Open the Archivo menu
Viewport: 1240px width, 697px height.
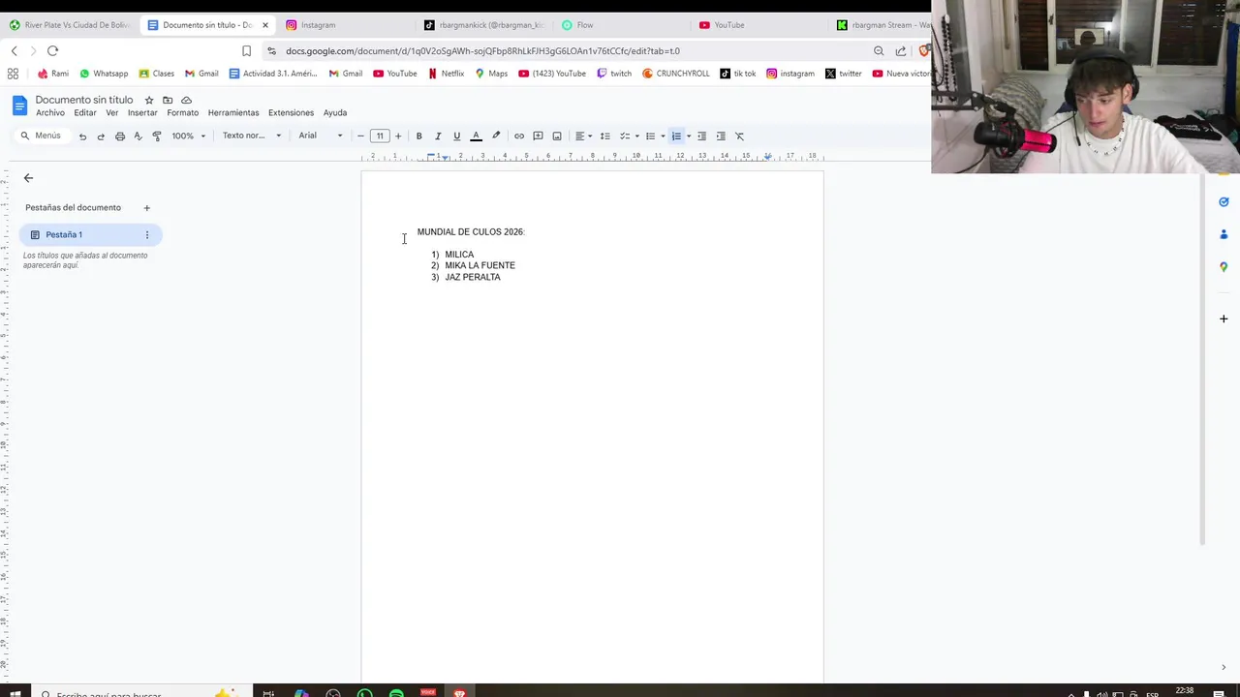(50, 113)
